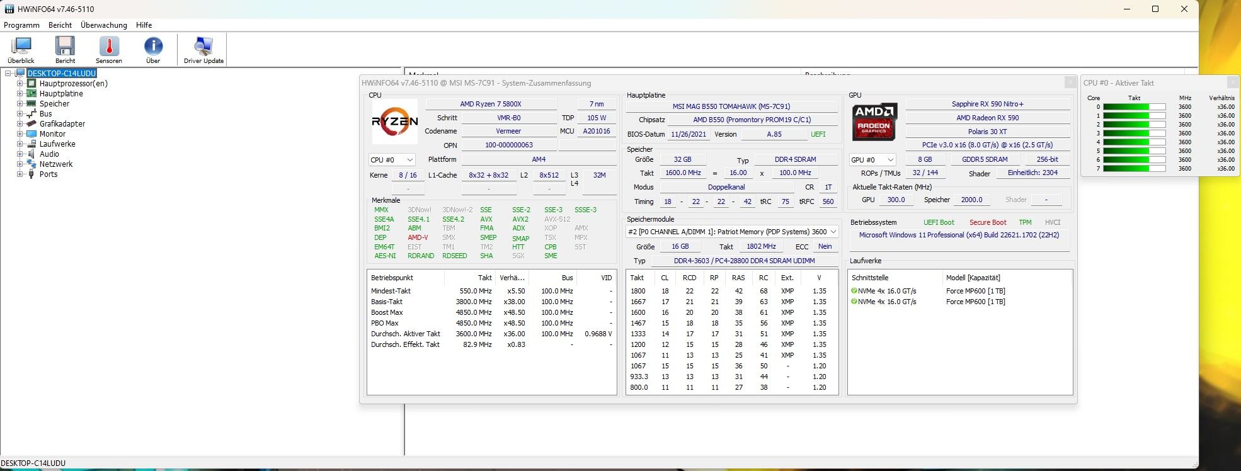Click the Modell [Kapazität] column header
Image resolution: width=1241 pixels, height=471 pixels.
(x=1006, y=278)
